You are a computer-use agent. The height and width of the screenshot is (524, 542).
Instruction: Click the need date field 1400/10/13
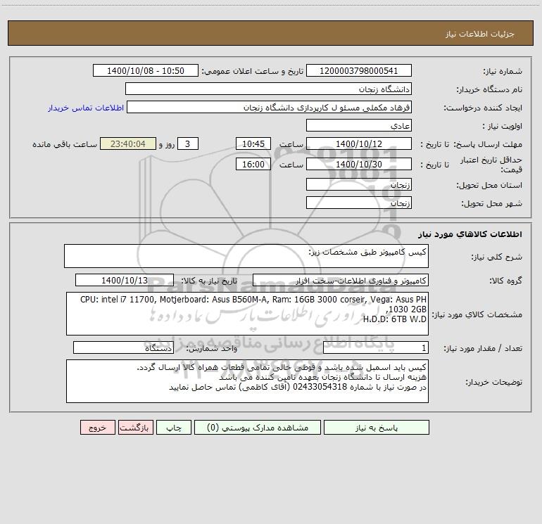pos(125,280)
